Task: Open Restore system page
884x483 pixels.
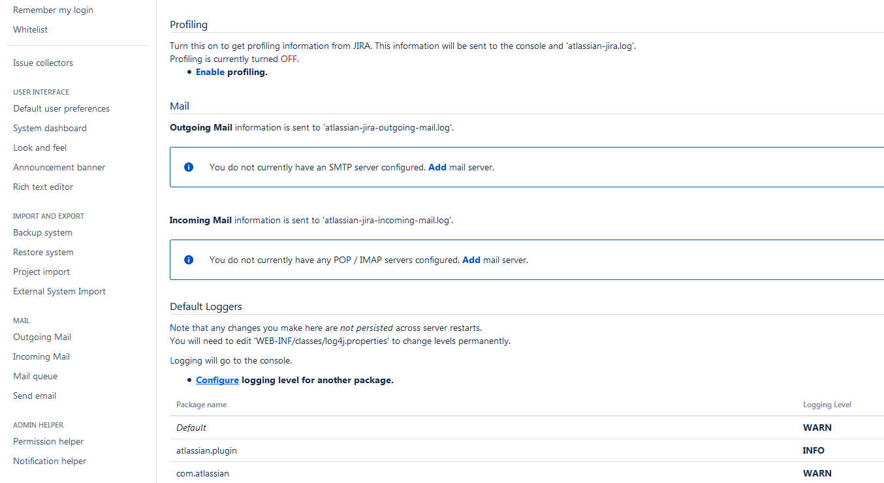Action: tap(43, 252)
